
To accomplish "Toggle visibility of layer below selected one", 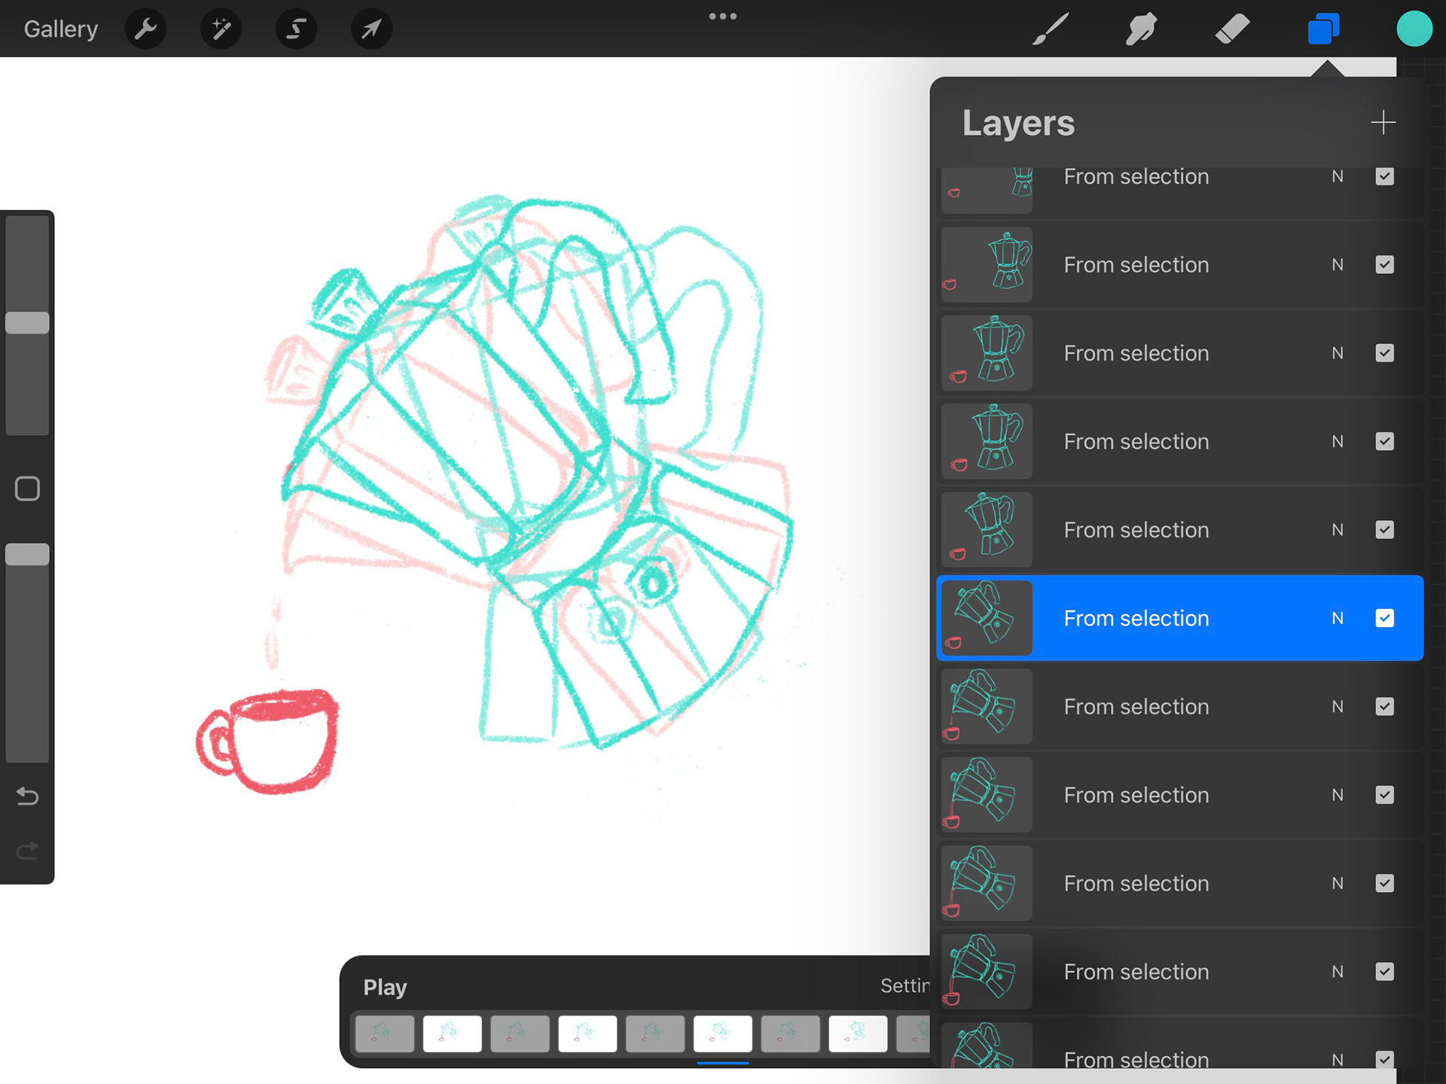I will pyautogui.click(x=1384, y=706).
